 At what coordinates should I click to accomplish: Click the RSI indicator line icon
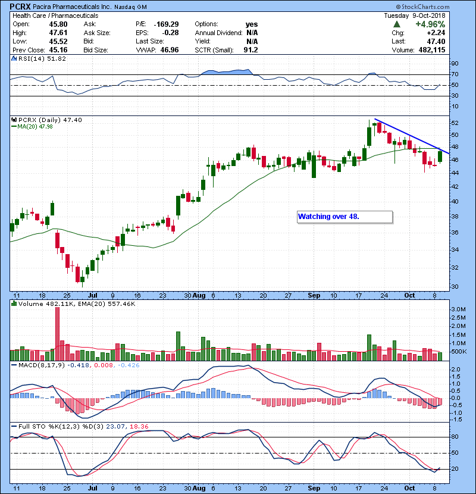(x=14, y=58)
